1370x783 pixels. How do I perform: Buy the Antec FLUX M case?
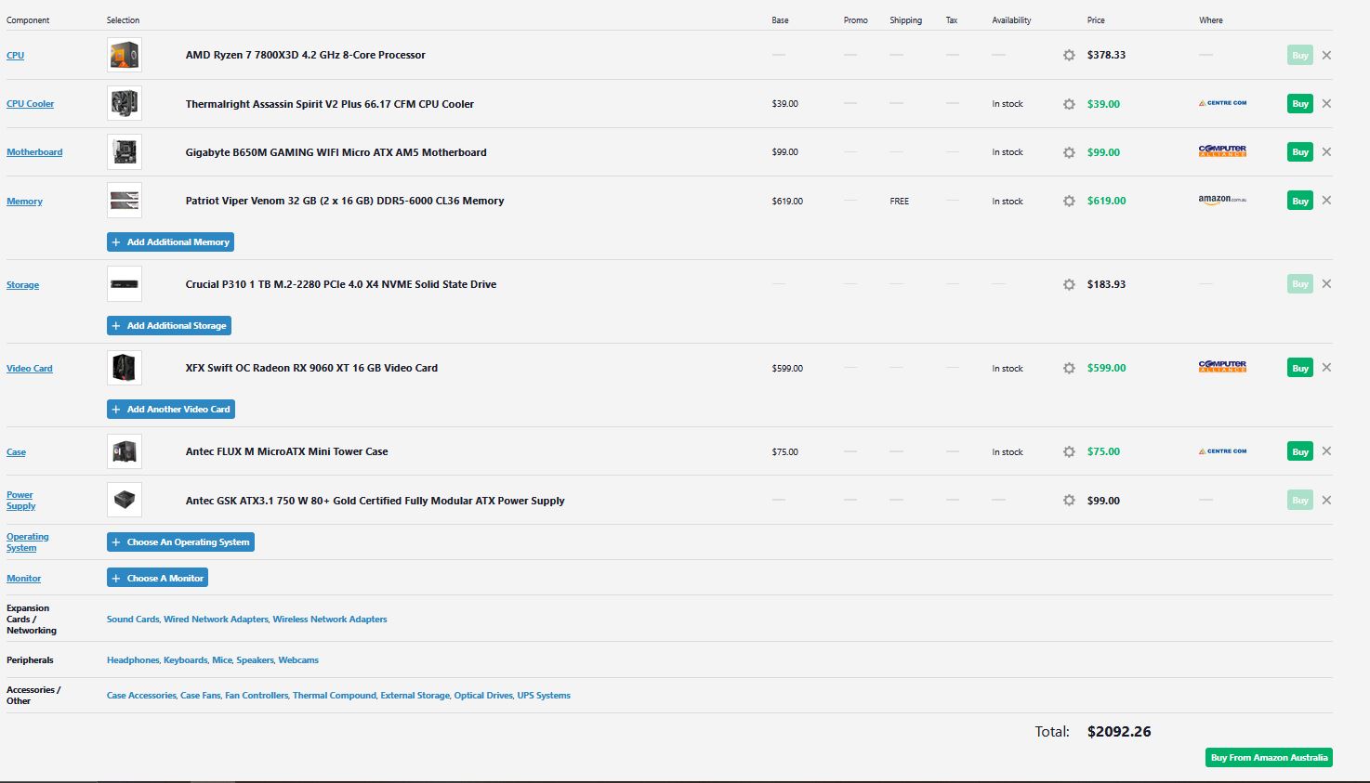[1300, 451]
